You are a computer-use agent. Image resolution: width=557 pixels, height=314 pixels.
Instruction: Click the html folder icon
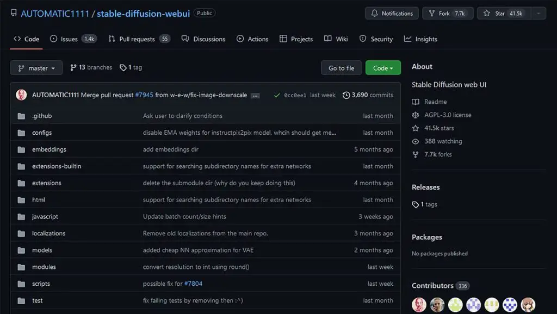click(x=21, y=200)
